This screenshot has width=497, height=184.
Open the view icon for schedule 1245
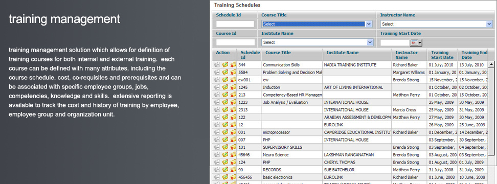coord(217,87)
